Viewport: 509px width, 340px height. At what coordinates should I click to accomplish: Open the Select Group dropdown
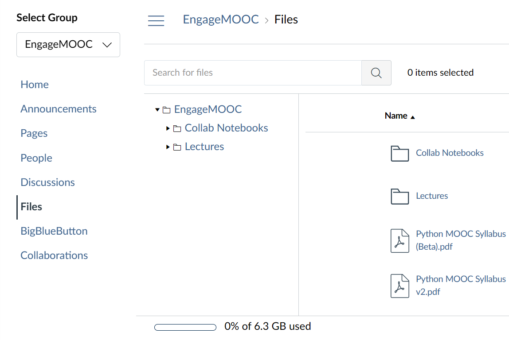click(x=68, y=45)
